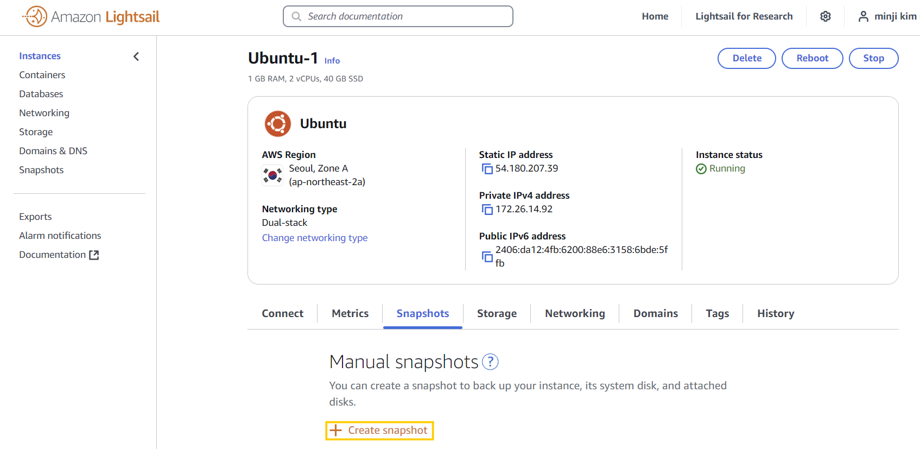This screenshot has height=449, width=920.
Task: Switch to the Tags tab
Action: tap(717, 314)
